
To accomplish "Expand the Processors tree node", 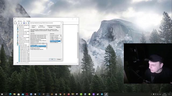I will (x=16, y=43).
